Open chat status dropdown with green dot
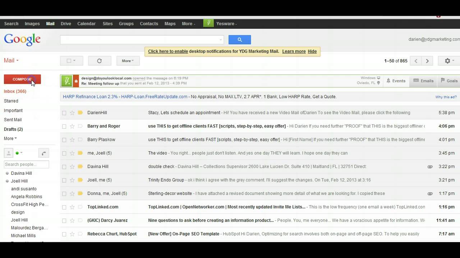460x258 pixels. (19, 153)
